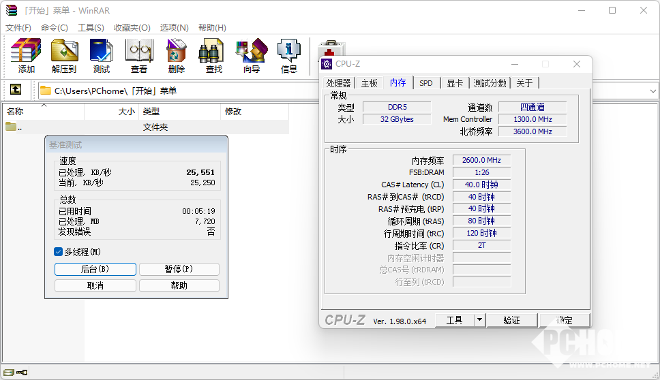Click the 120 时钟 tRC value
This screenshot has width=660, height=380.
[x=481, y=234]
